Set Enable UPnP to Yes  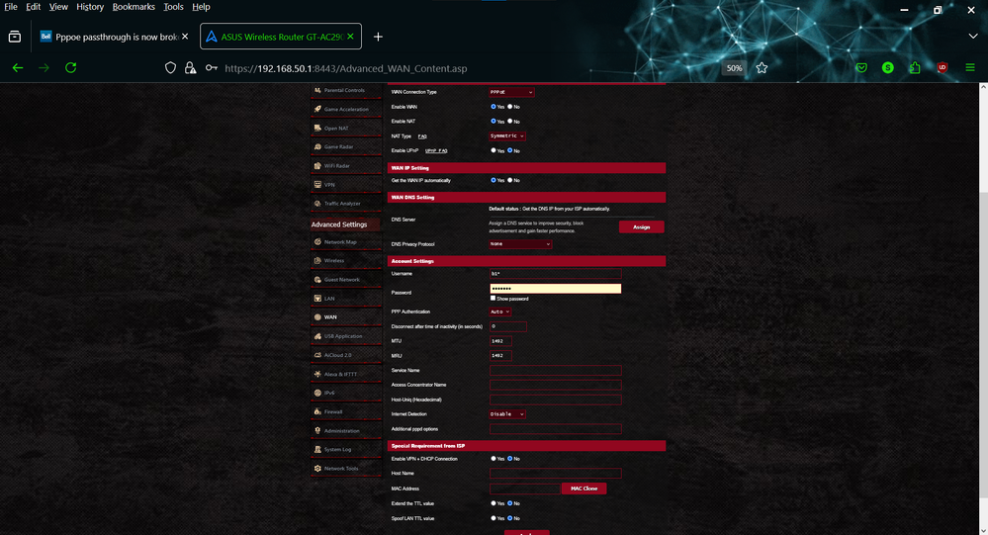point(494,150)
